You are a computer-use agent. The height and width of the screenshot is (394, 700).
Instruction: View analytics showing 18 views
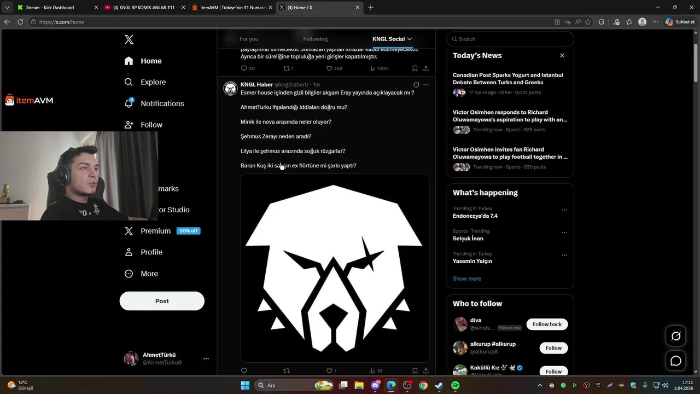[376, 370]
